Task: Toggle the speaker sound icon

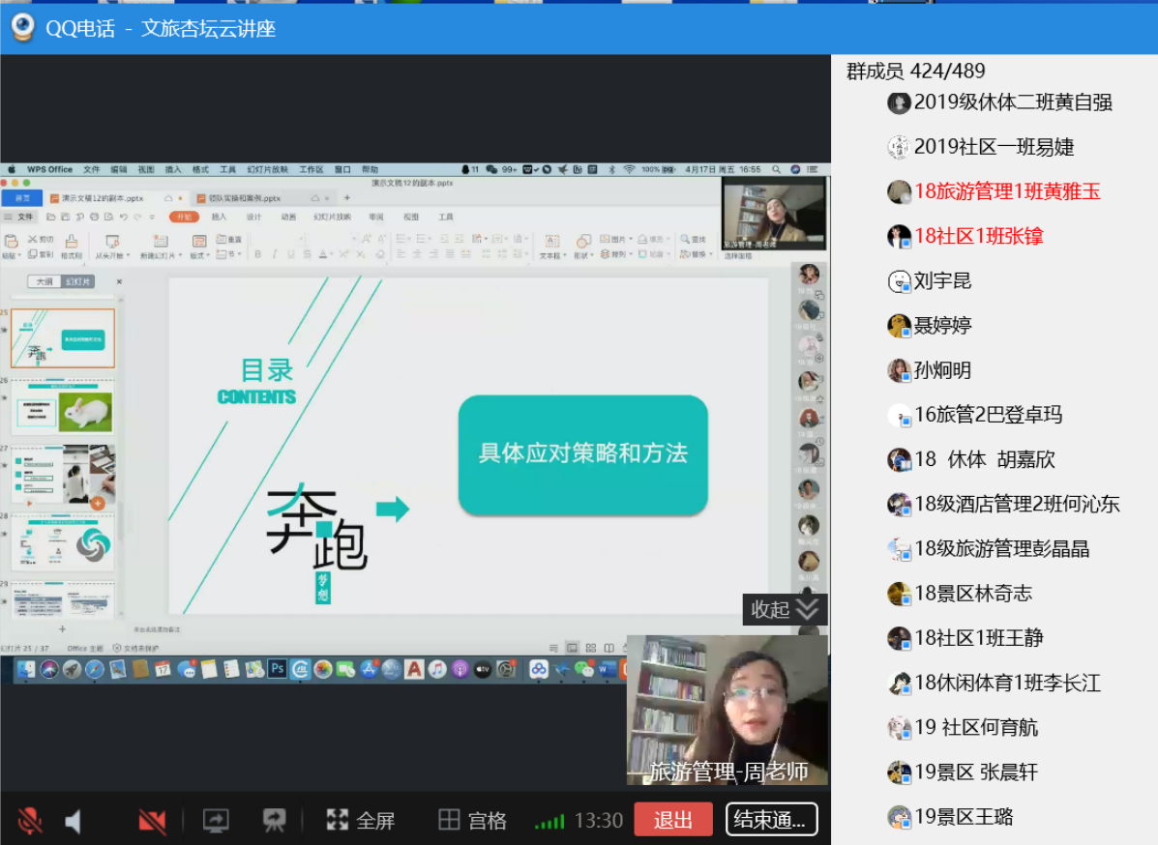Action: pos(74,821)
